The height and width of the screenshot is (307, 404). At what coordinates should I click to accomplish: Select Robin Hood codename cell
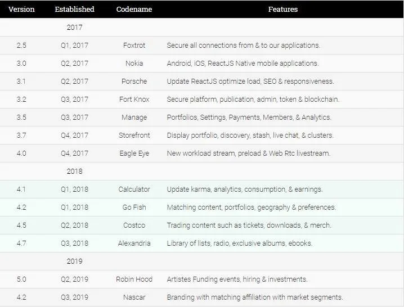point(134,279)
